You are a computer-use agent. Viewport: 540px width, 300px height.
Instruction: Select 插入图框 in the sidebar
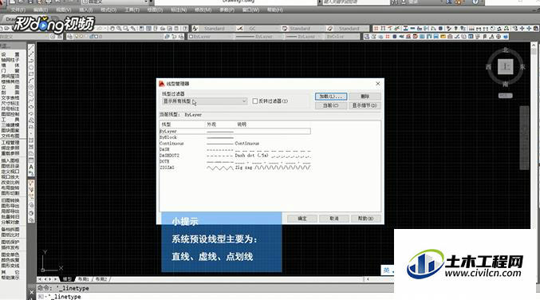(10, 160)
